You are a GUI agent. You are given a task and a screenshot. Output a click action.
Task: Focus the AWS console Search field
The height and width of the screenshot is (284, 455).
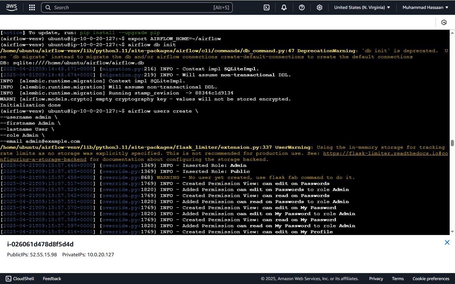click(x=137, y=7)
